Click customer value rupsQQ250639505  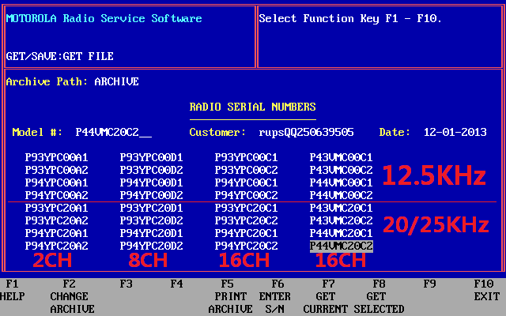tap(306, 132)
